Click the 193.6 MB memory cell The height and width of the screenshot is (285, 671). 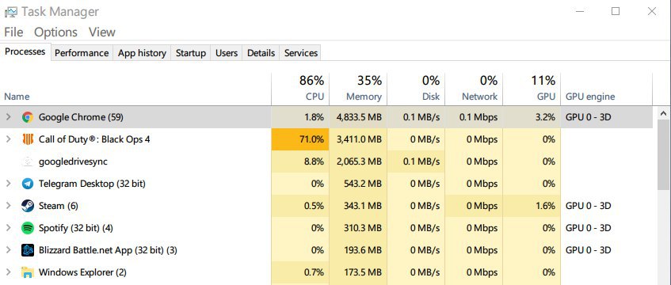pyautogui.click(x=358, y=250)
